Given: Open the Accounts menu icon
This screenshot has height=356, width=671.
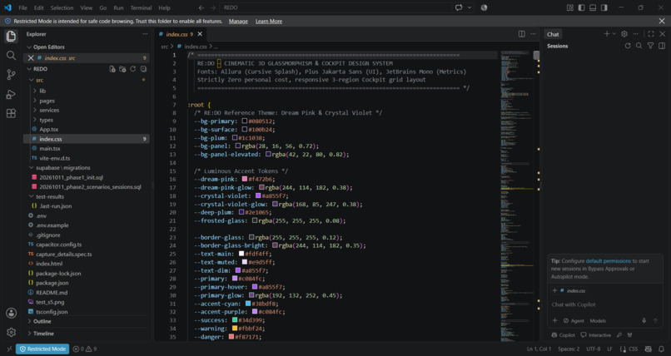Looking at the screenshot, I should click(11, 313).
